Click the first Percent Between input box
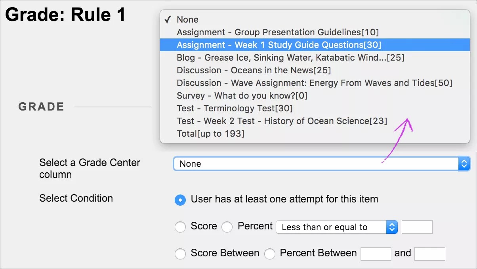This screenshot has width=477, height=269. coord(376,254)
